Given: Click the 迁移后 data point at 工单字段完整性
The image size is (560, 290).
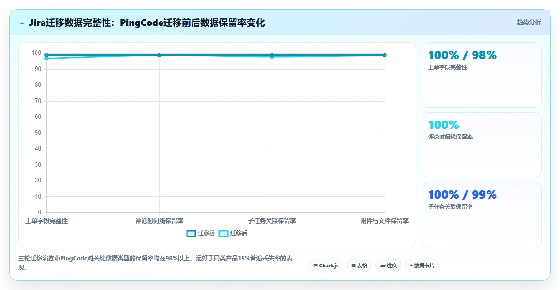Looking at the screenshot, I should 46,58.
